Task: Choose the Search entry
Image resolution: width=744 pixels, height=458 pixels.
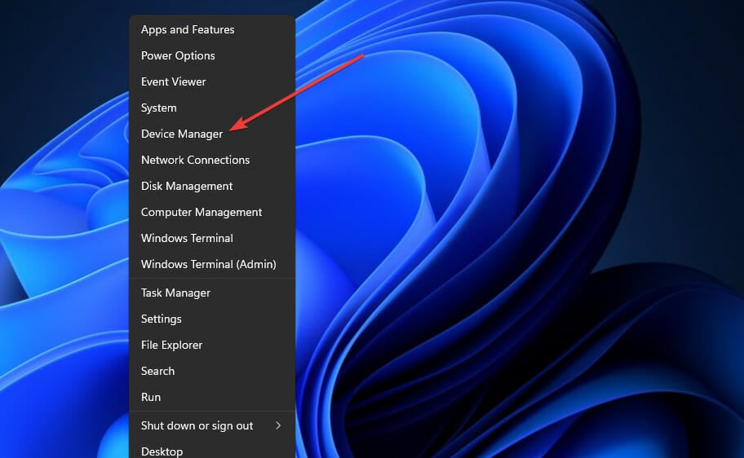Action: 212,371
